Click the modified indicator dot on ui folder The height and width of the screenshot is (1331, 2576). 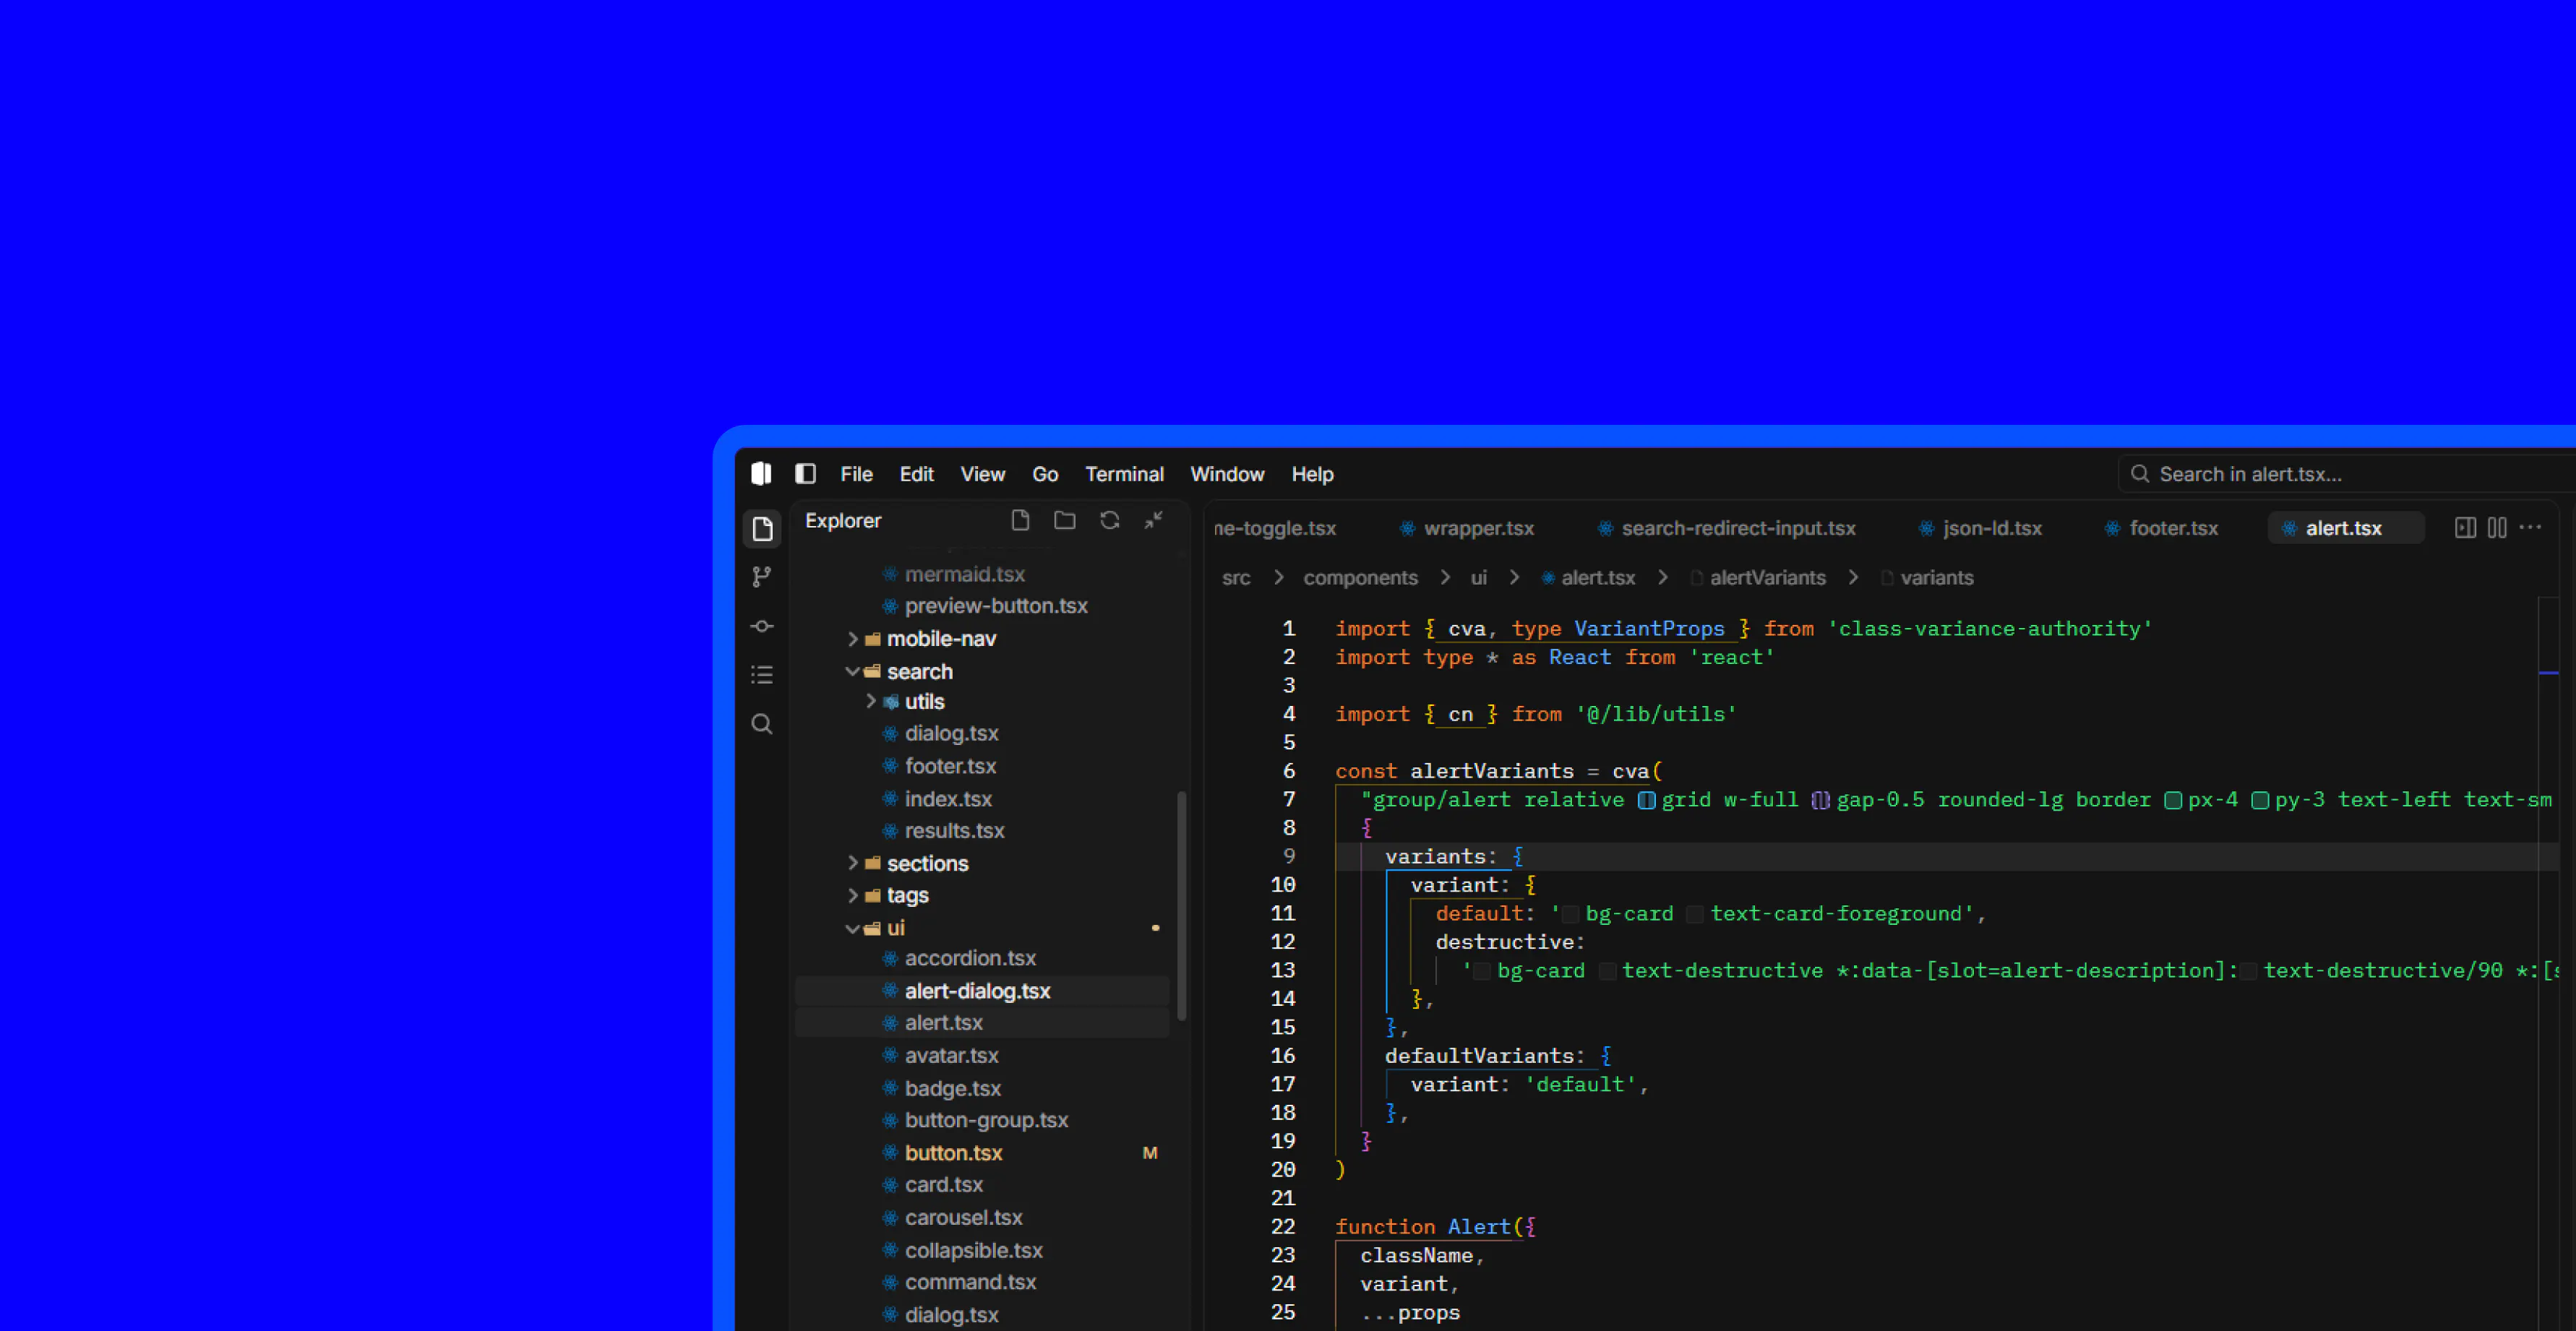pos(1156,928)
